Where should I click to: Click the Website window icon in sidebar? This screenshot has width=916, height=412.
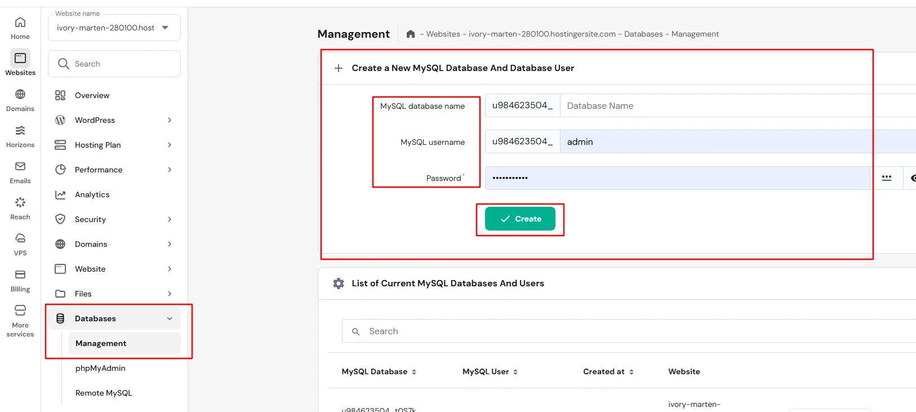60,269
